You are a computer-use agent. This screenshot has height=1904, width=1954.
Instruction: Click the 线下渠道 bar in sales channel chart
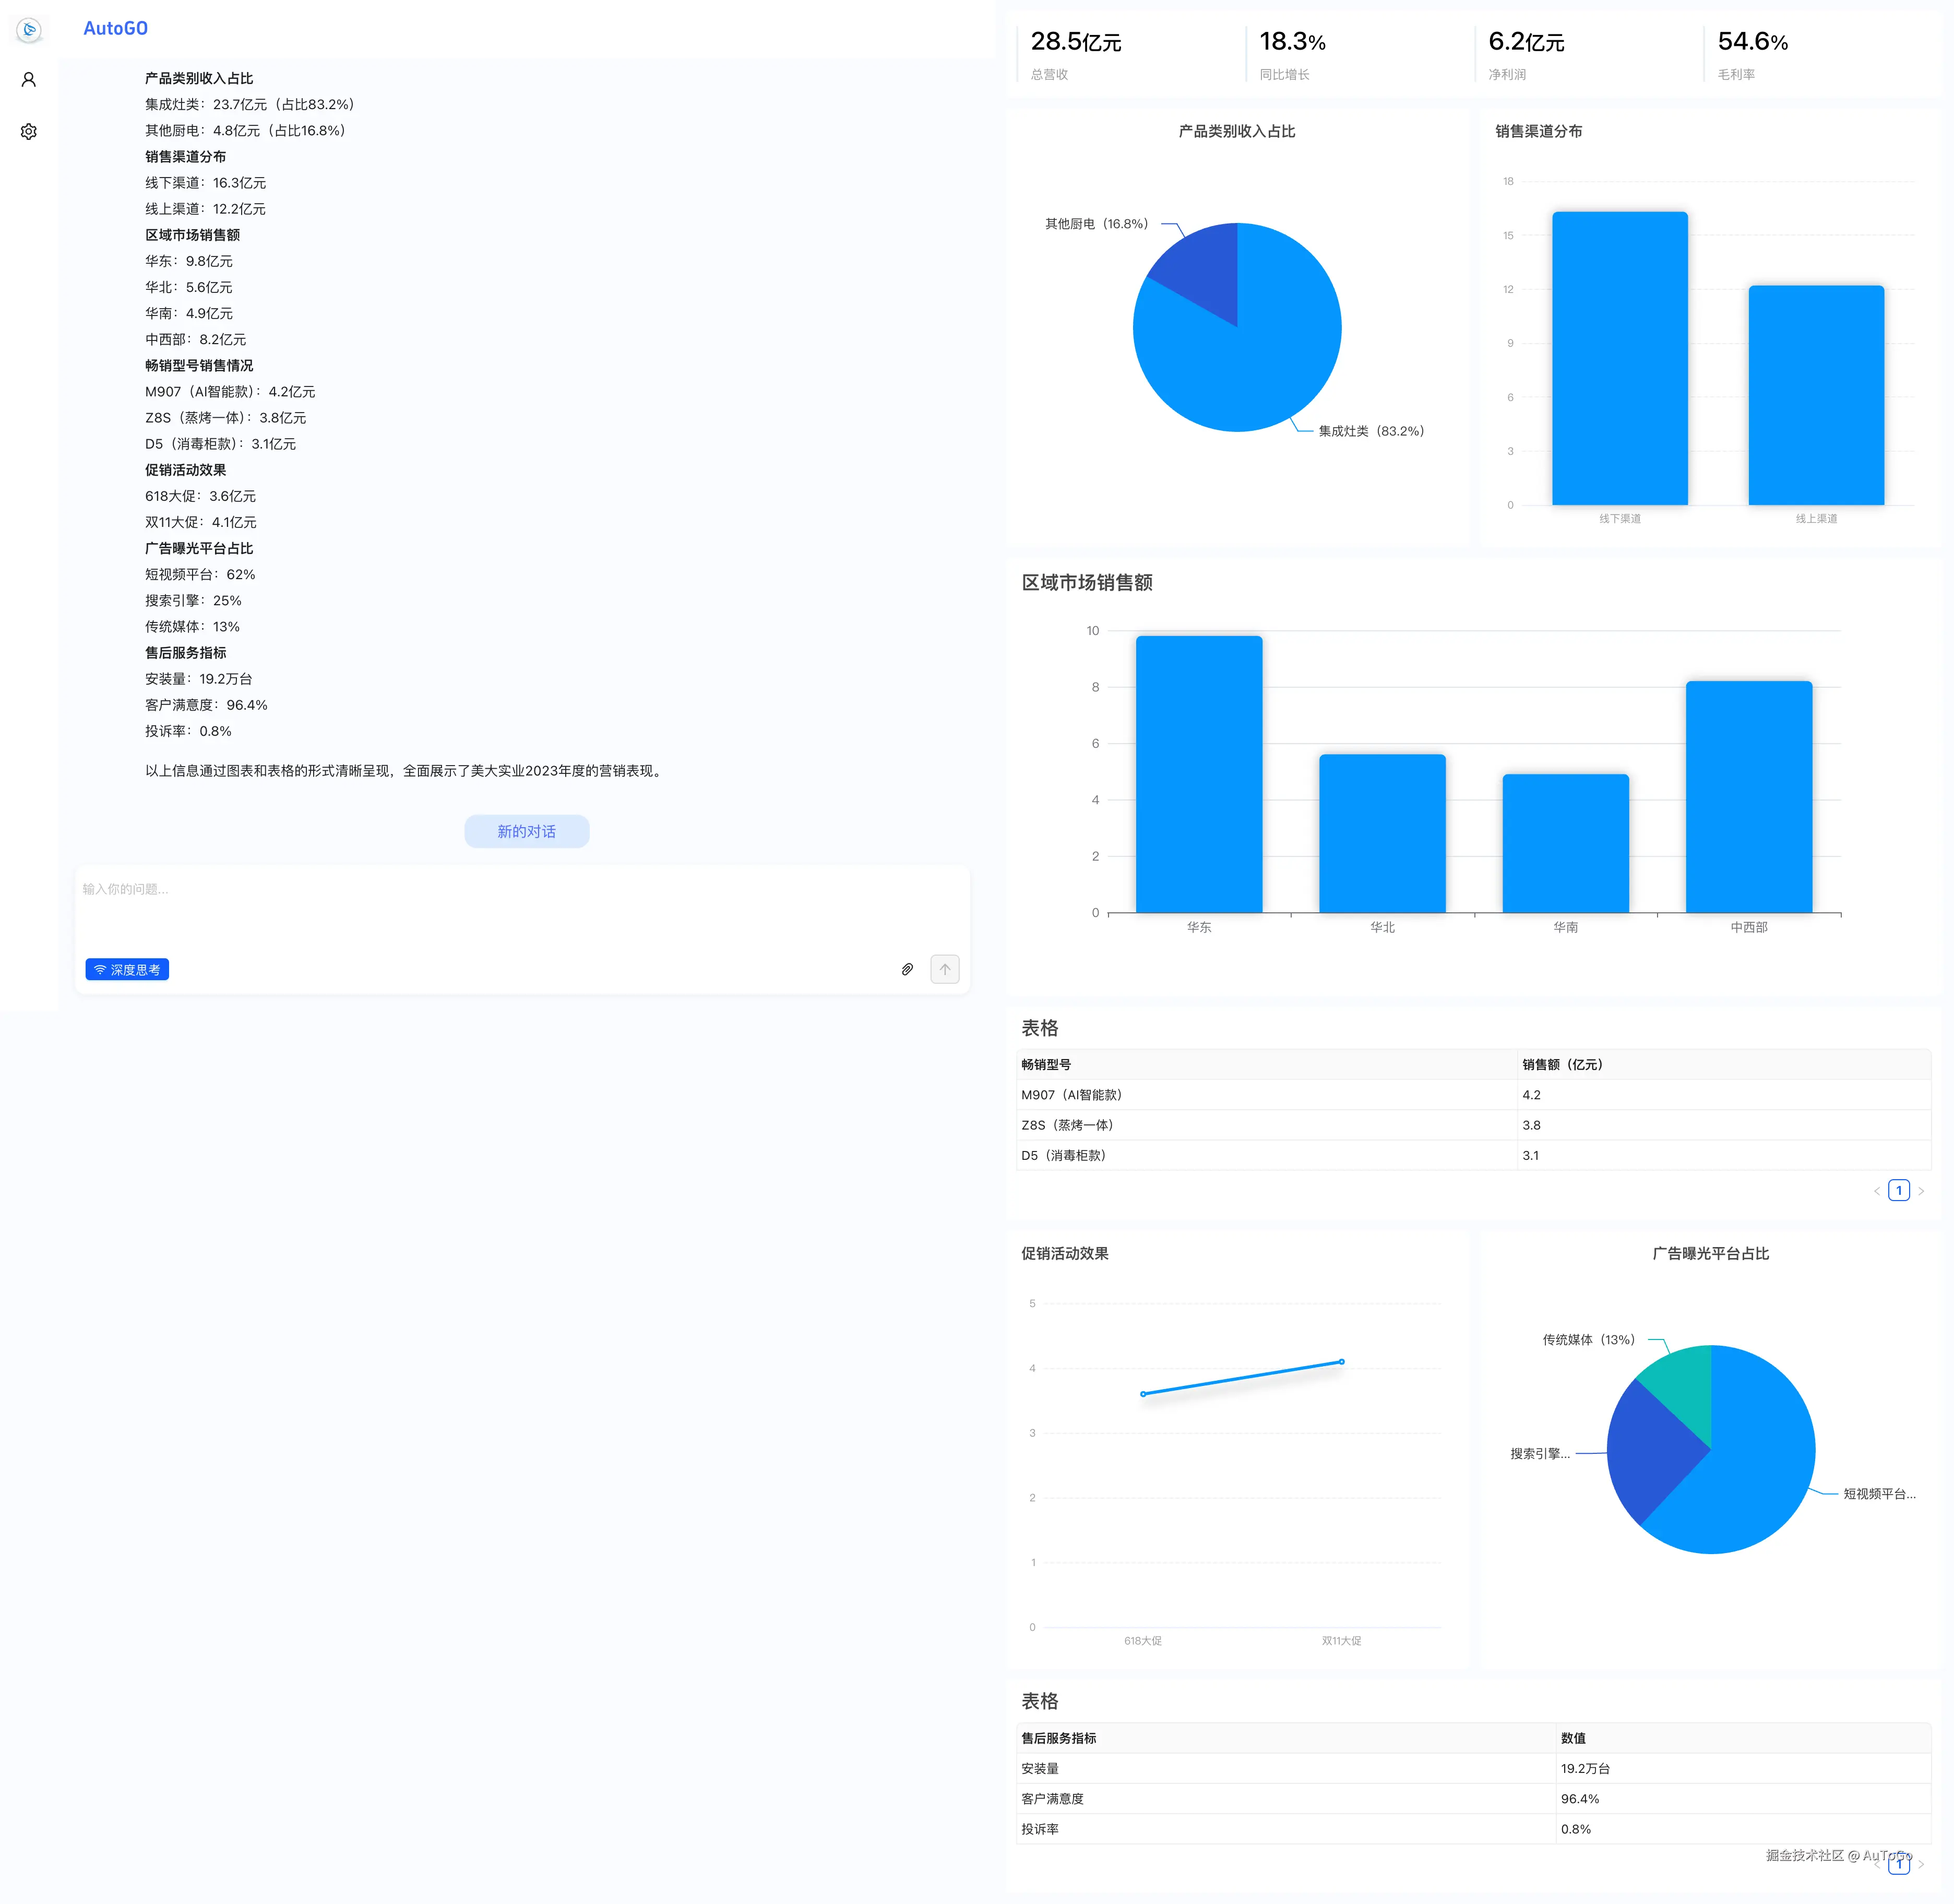(x=1619, y=360)
